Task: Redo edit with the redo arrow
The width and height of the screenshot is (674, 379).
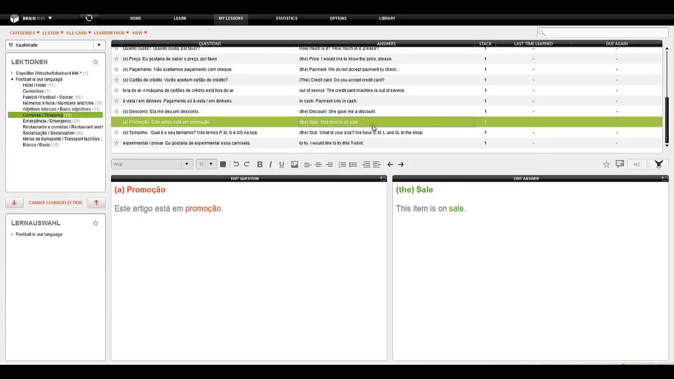Action: pyautogui.click(x=246, y=164)
